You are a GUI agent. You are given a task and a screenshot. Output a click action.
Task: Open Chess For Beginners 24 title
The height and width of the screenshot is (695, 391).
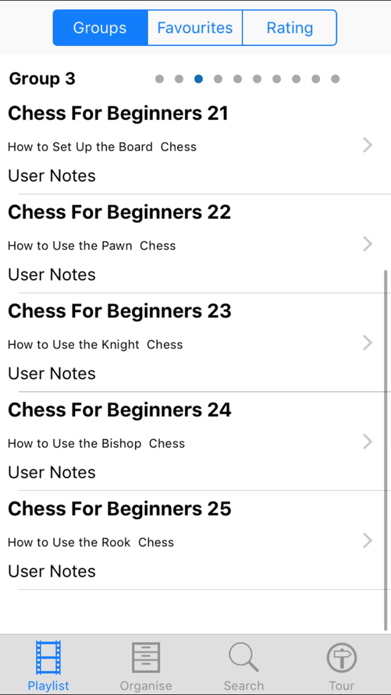(120, 410)
